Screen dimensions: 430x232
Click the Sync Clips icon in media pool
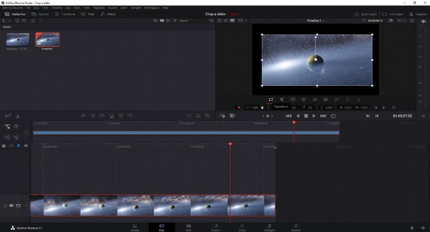pyautogui.click(x=33, y=20)
